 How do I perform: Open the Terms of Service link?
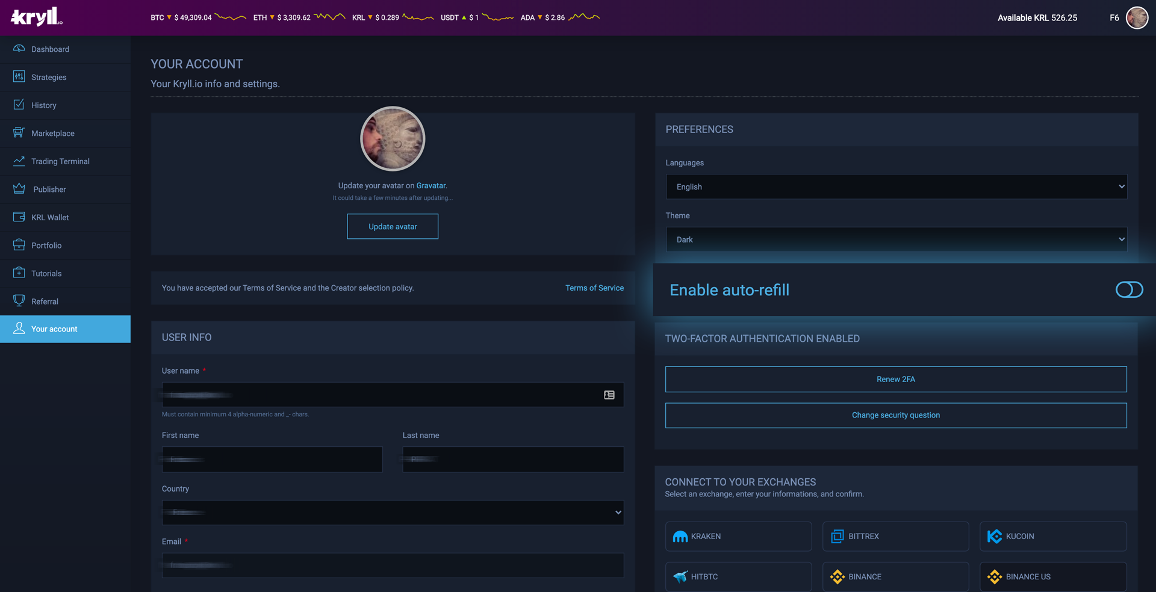click(594, 288)
